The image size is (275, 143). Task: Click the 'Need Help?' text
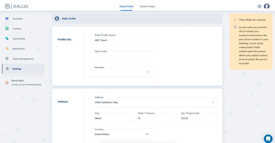point(18,81)
